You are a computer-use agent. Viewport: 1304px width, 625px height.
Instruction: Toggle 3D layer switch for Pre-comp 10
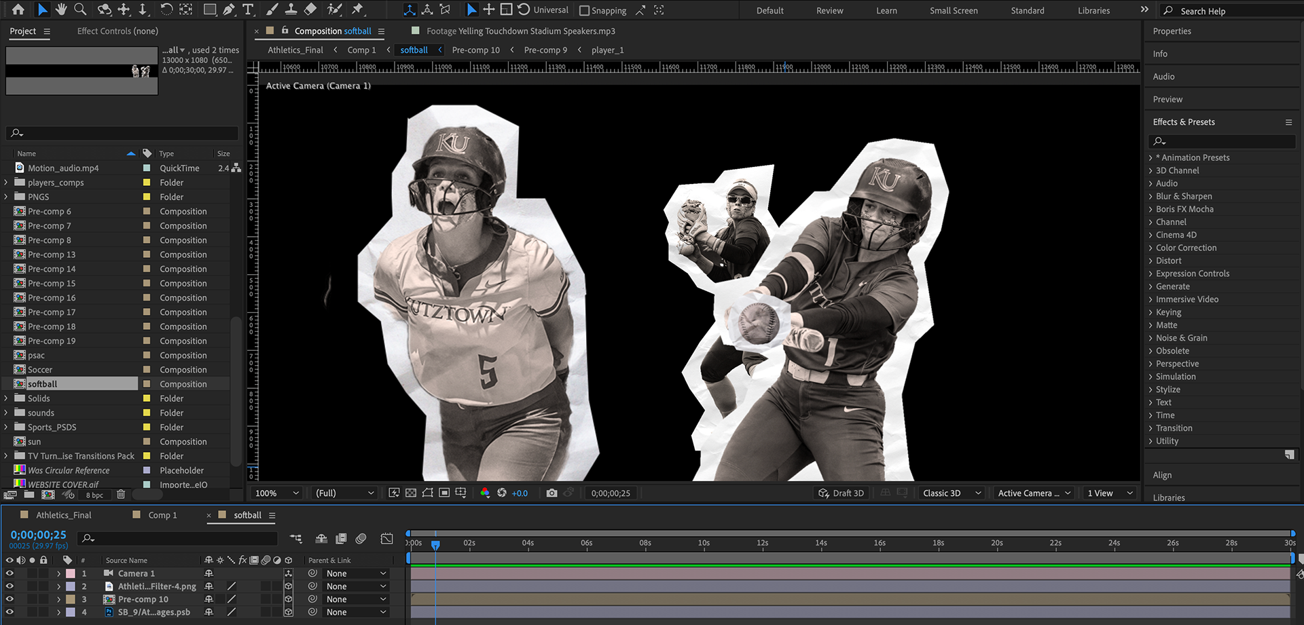289,599
